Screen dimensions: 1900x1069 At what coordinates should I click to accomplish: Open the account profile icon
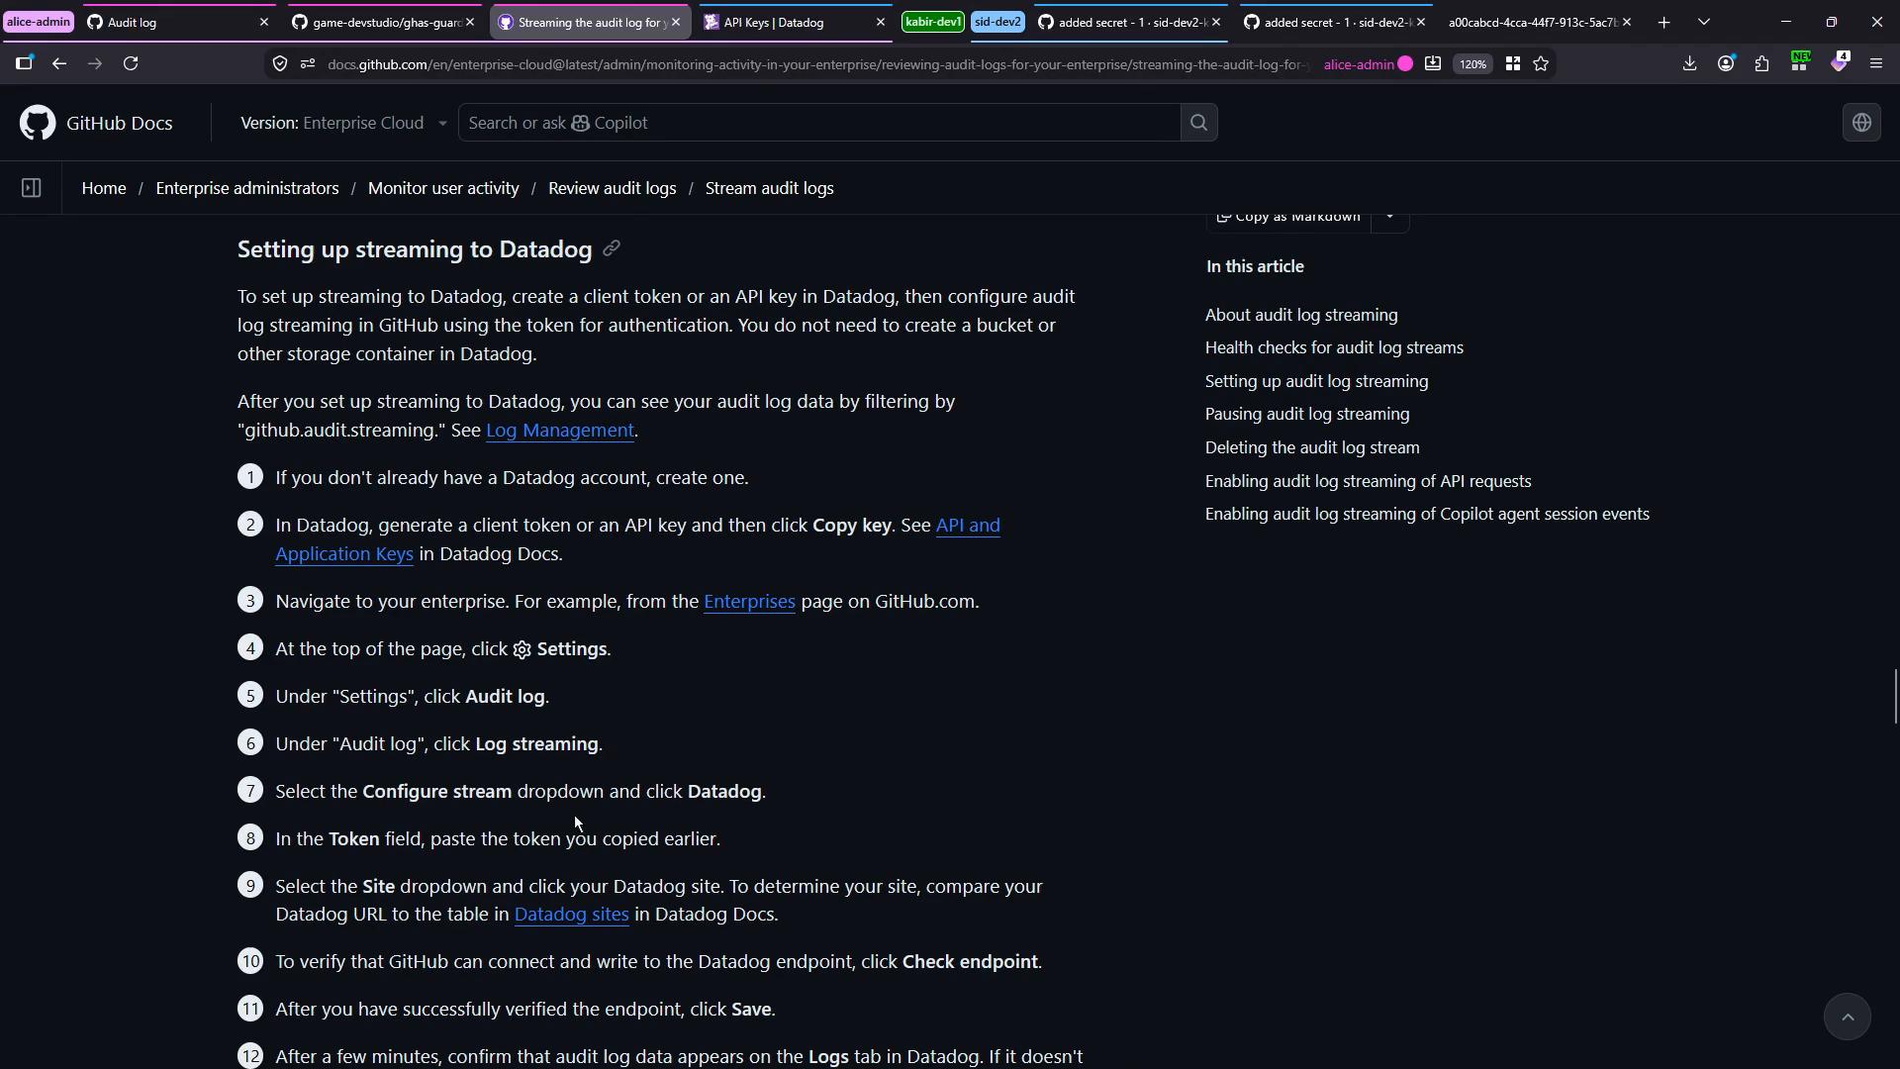1726,64
